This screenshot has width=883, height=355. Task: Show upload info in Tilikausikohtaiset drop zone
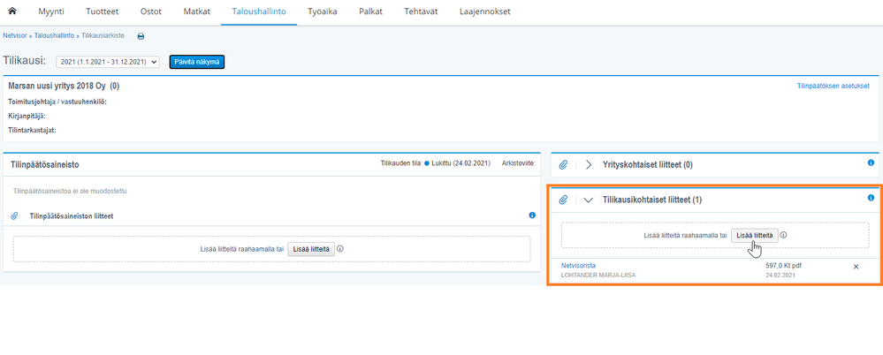[784, 235]
